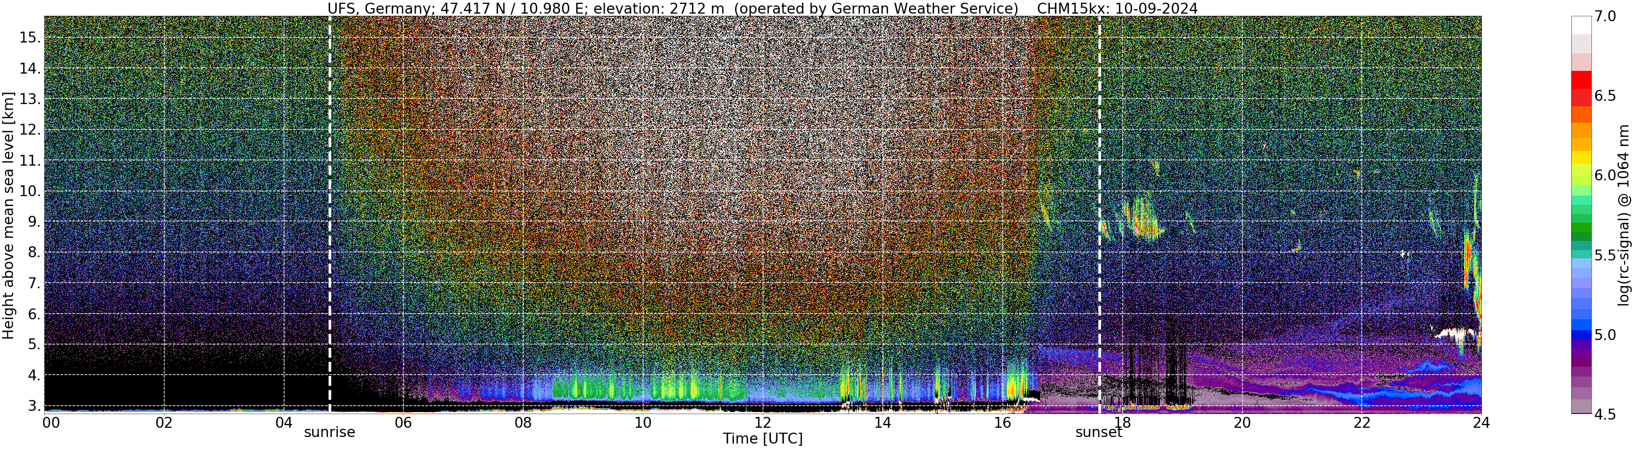Click the '22' time tick label
Image resolution: width=1635 pixels, height=449 pixels.
(1361, 423)
